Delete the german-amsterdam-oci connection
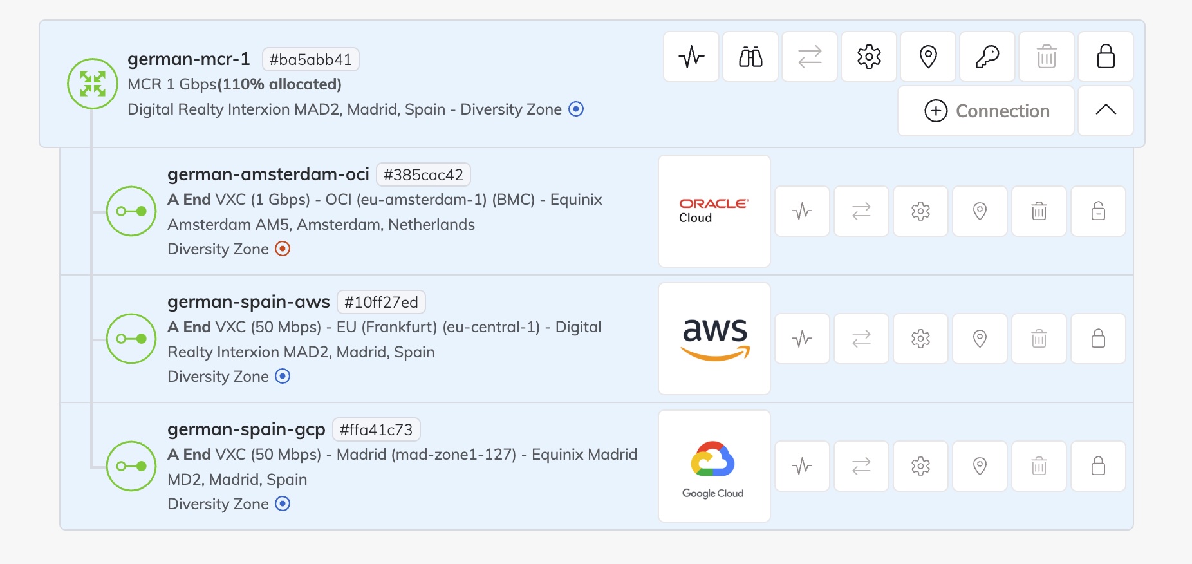The image size is (1192, 564). coord(1038,211)
